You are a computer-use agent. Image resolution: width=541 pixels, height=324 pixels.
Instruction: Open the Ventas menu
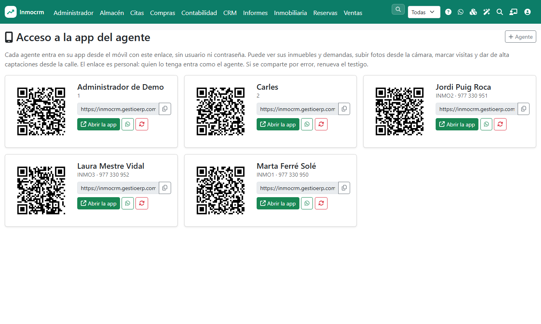(353, 13)
